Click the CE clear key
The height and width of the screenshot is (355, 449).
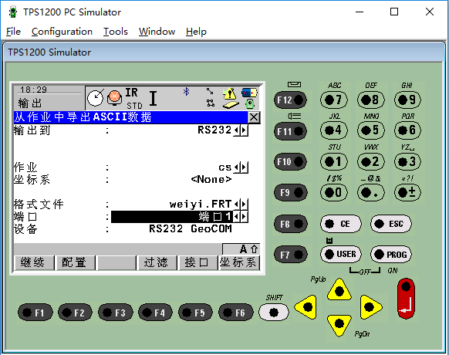click(x=340, y=224)
